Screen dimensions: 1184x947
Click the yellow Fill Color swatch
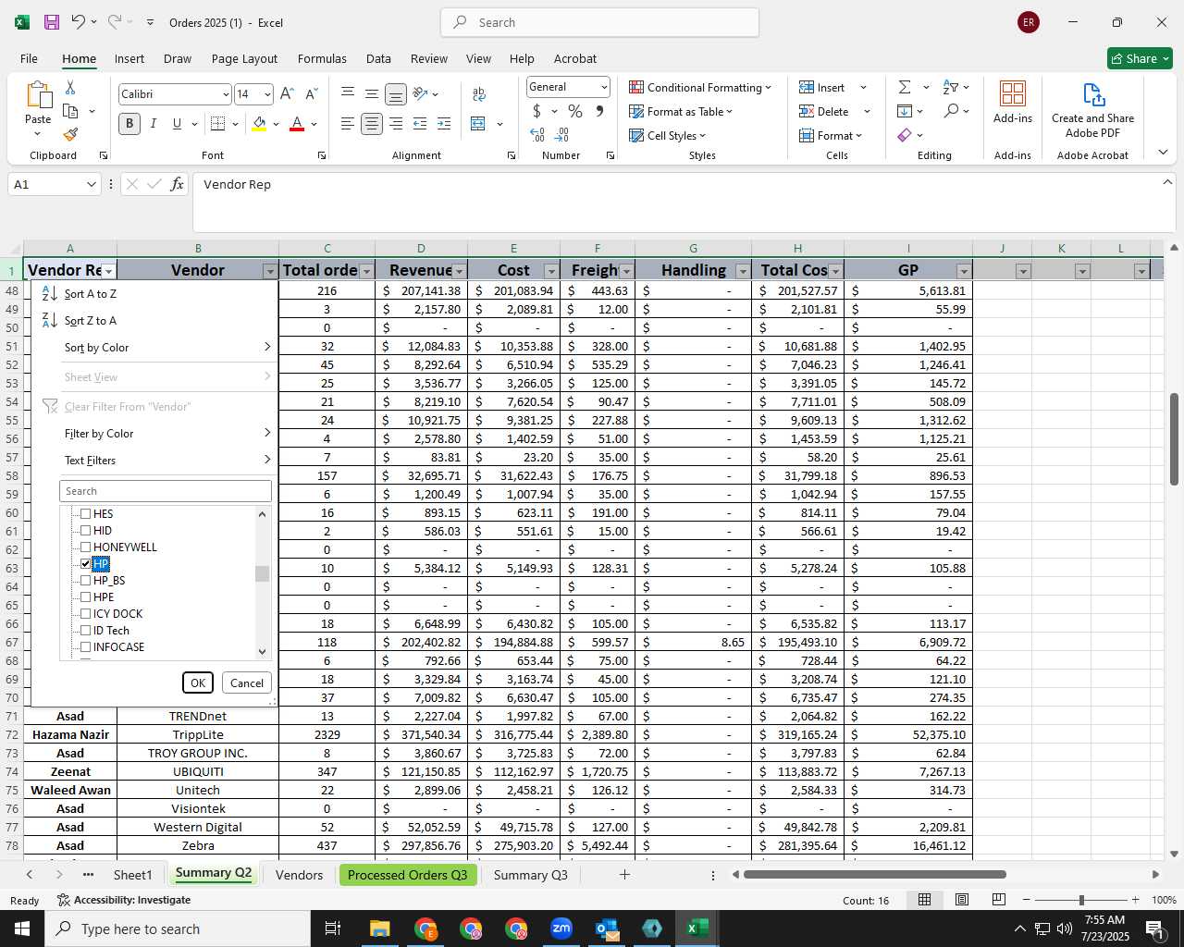pyautogui.click(x=259, y=124)
